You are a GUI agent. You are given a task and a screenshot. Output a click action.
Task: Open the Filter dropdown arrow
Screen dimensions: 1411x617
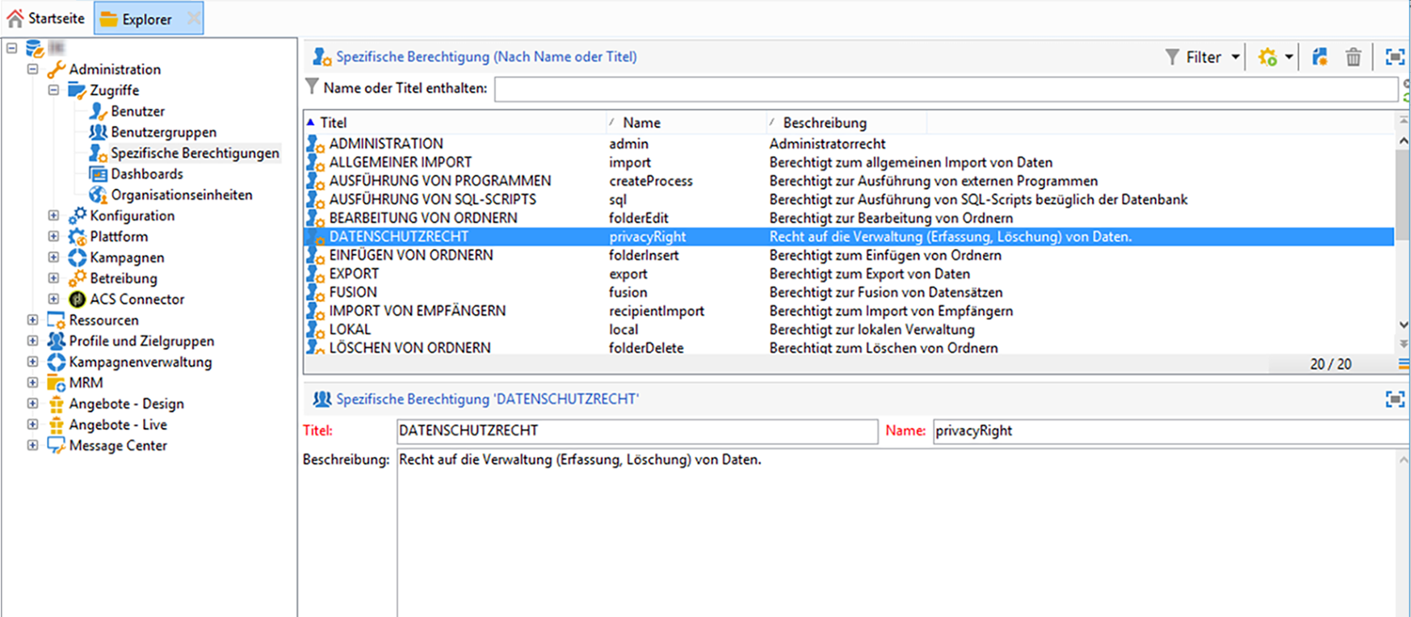click(x=1235, y=57)
